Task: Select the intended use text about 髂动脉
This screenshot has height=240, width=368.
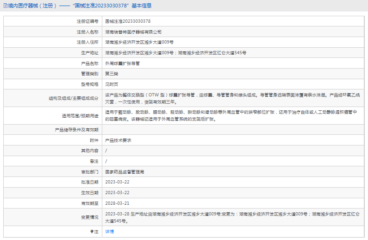Action: pyautogui.click(x=231, y=116)
